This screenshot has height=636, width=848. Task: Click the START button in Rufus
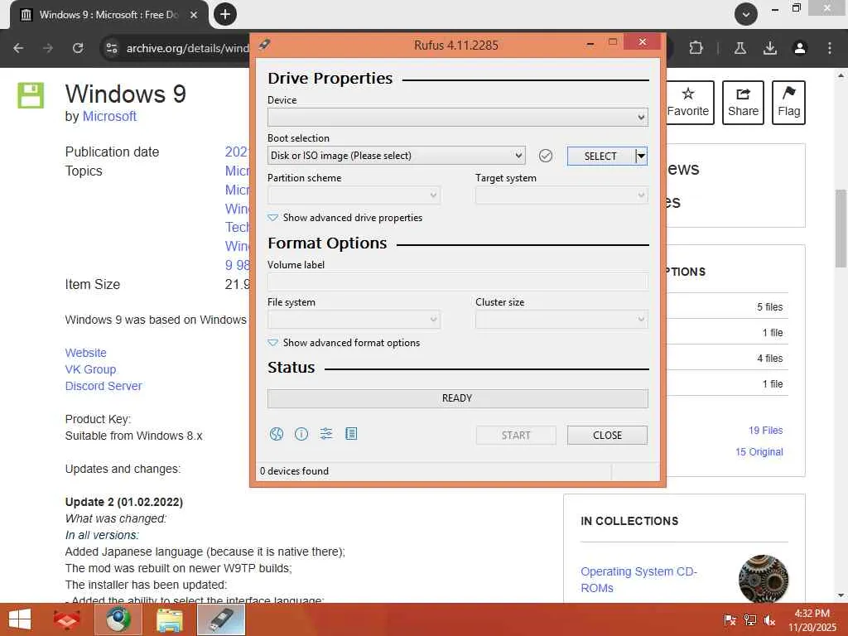click(x=516, y=436)
